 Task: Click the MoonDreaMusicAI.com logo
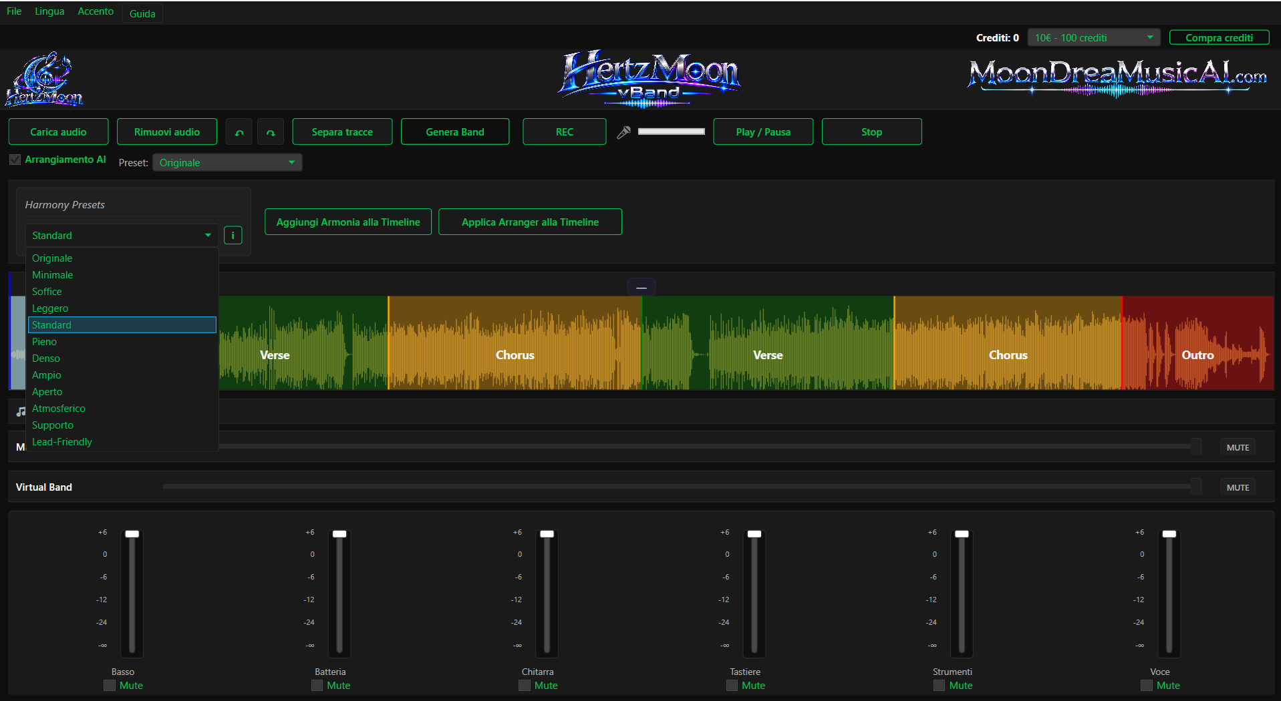1117,78
